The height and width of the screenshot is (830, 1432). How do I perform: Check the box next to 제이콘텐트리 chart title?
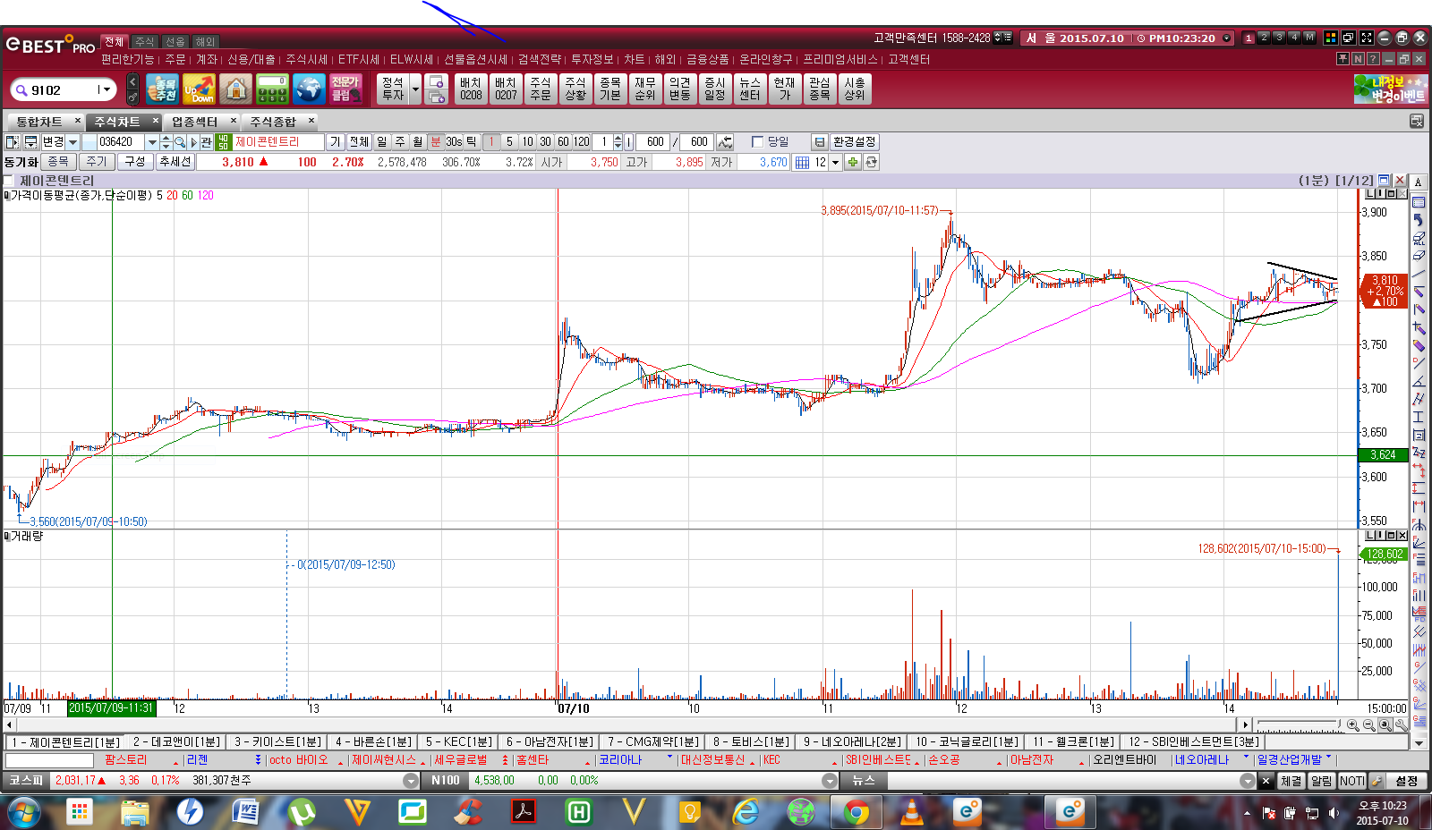9,181
